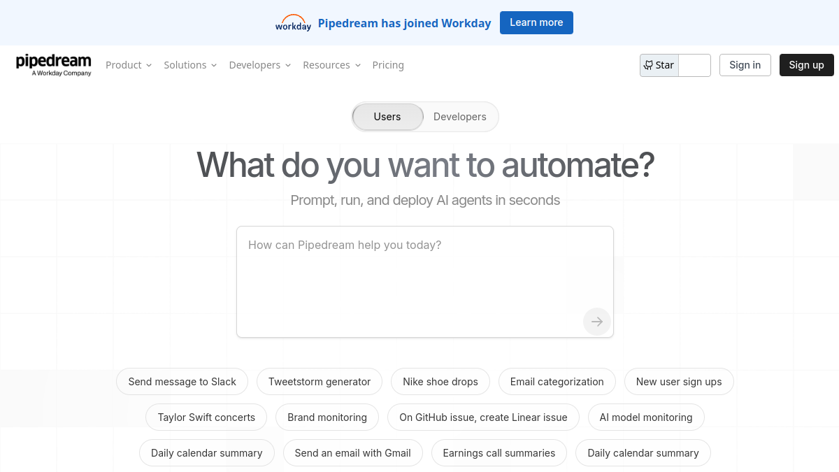
Task: Switch the toggle to Developers
Action: pyautogui.click(x=459, y=117)
